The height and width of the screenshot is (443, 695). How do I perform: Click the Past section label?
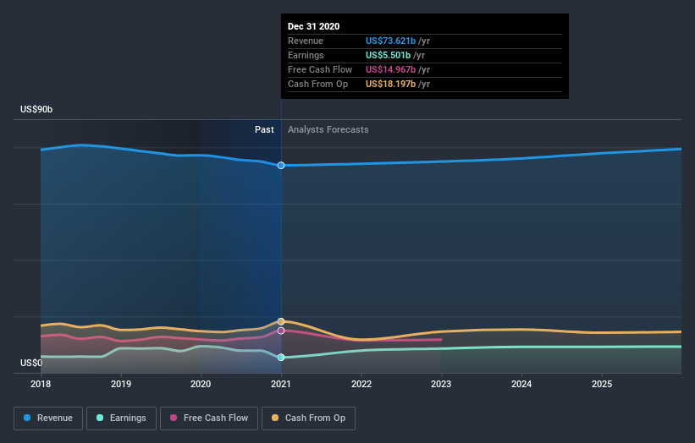[264, 129]
